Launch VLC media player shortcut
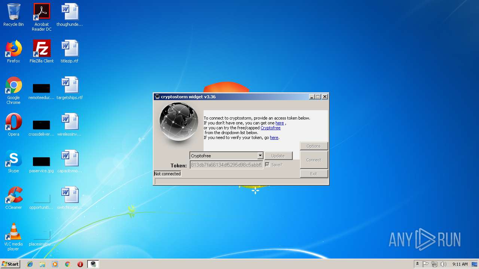The width and height of the screenshot is (479, 269). coord(13,237)
